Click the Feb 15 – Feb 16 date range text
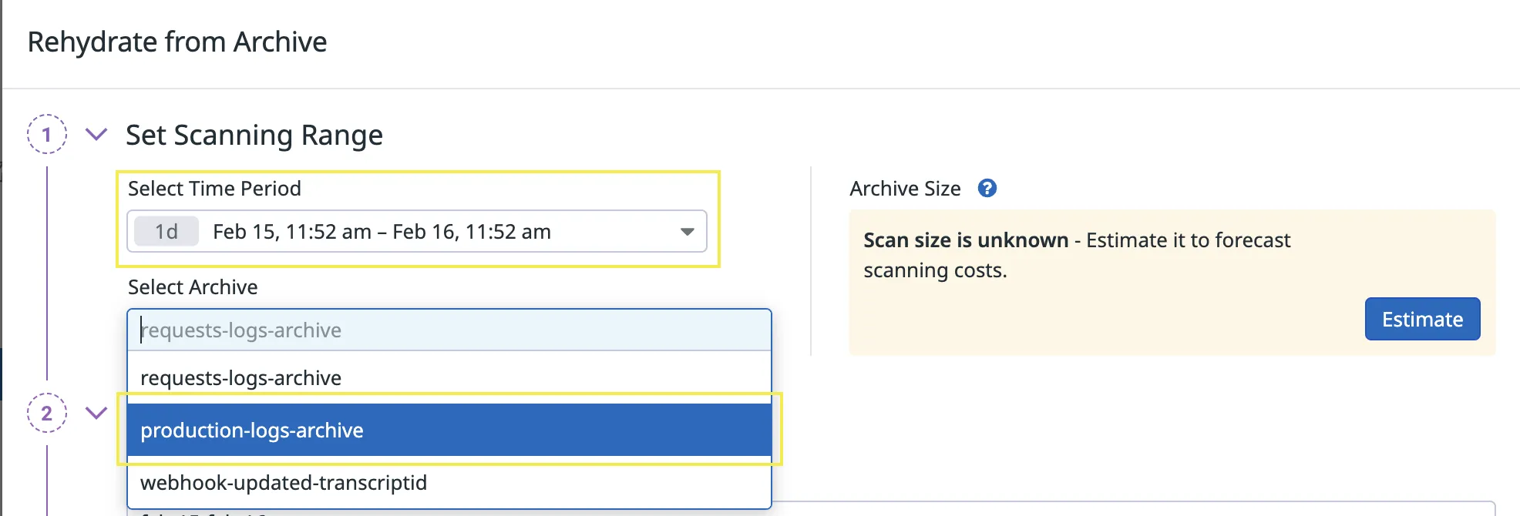 (x=382, y=232)
